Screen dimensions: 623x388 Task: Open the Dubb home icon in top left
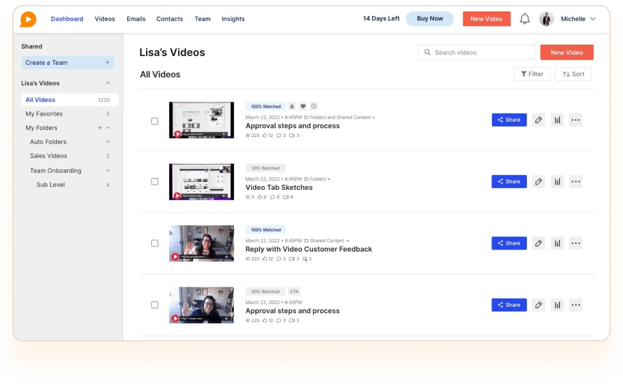point(28,19)
